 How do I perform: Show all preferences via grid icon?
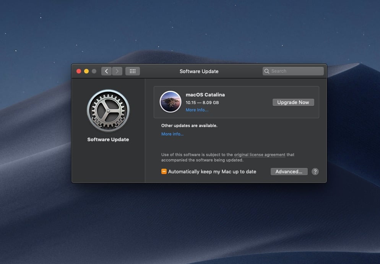133,71
